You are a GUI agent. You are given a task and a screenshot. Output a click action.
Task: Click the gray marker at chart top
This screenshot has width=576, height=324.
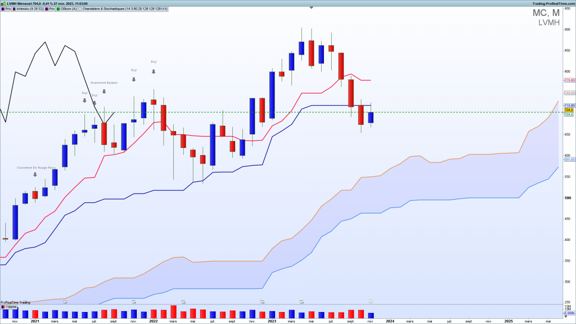[311, 7]
